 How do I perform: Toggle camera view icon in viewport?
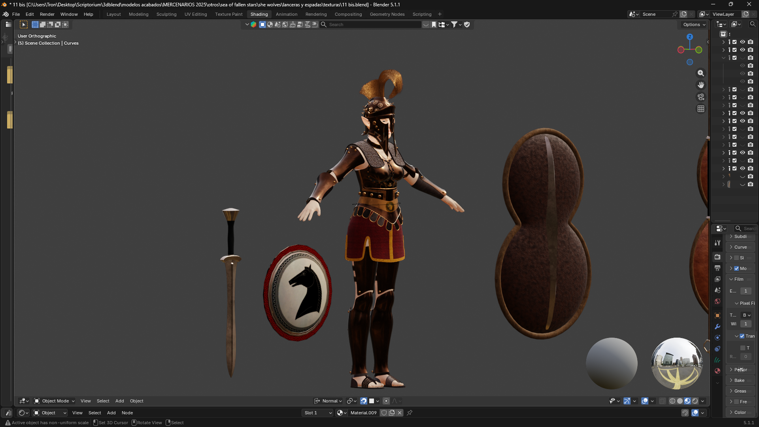[701, 97]
